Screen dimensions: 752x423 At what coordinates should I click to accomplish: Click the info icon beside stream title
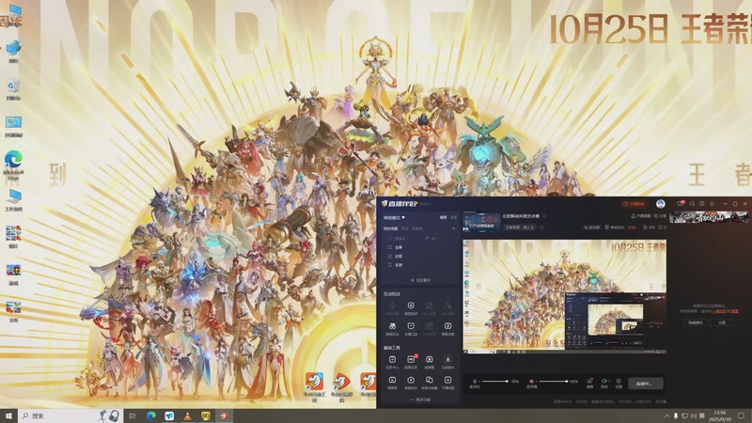(545, 216)
